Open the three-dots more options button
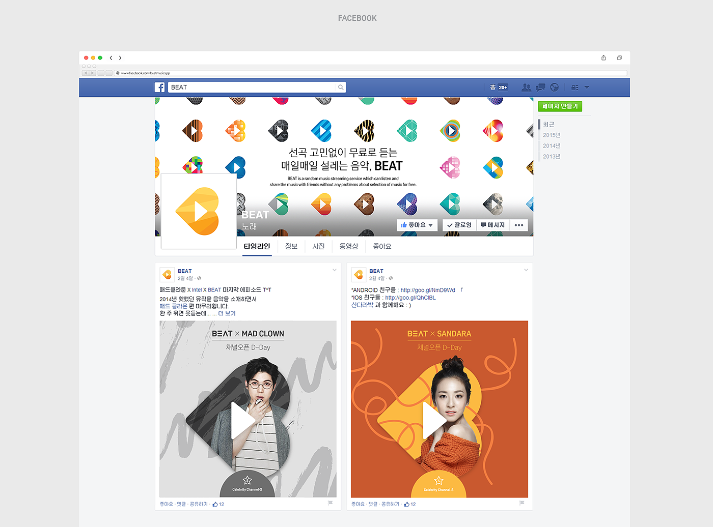This screenshot has height=527, width=713. click(519, 225)
